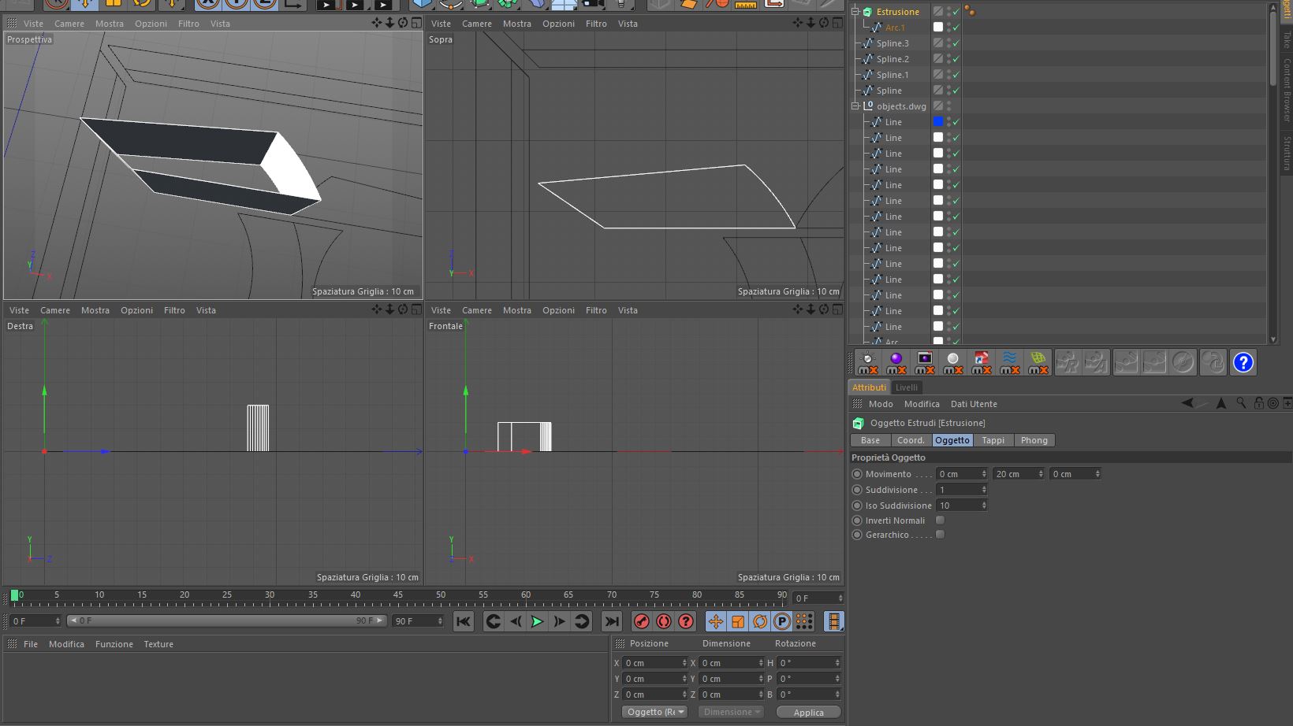Toggle the visibility dots of Spline.2

[948, 59]
